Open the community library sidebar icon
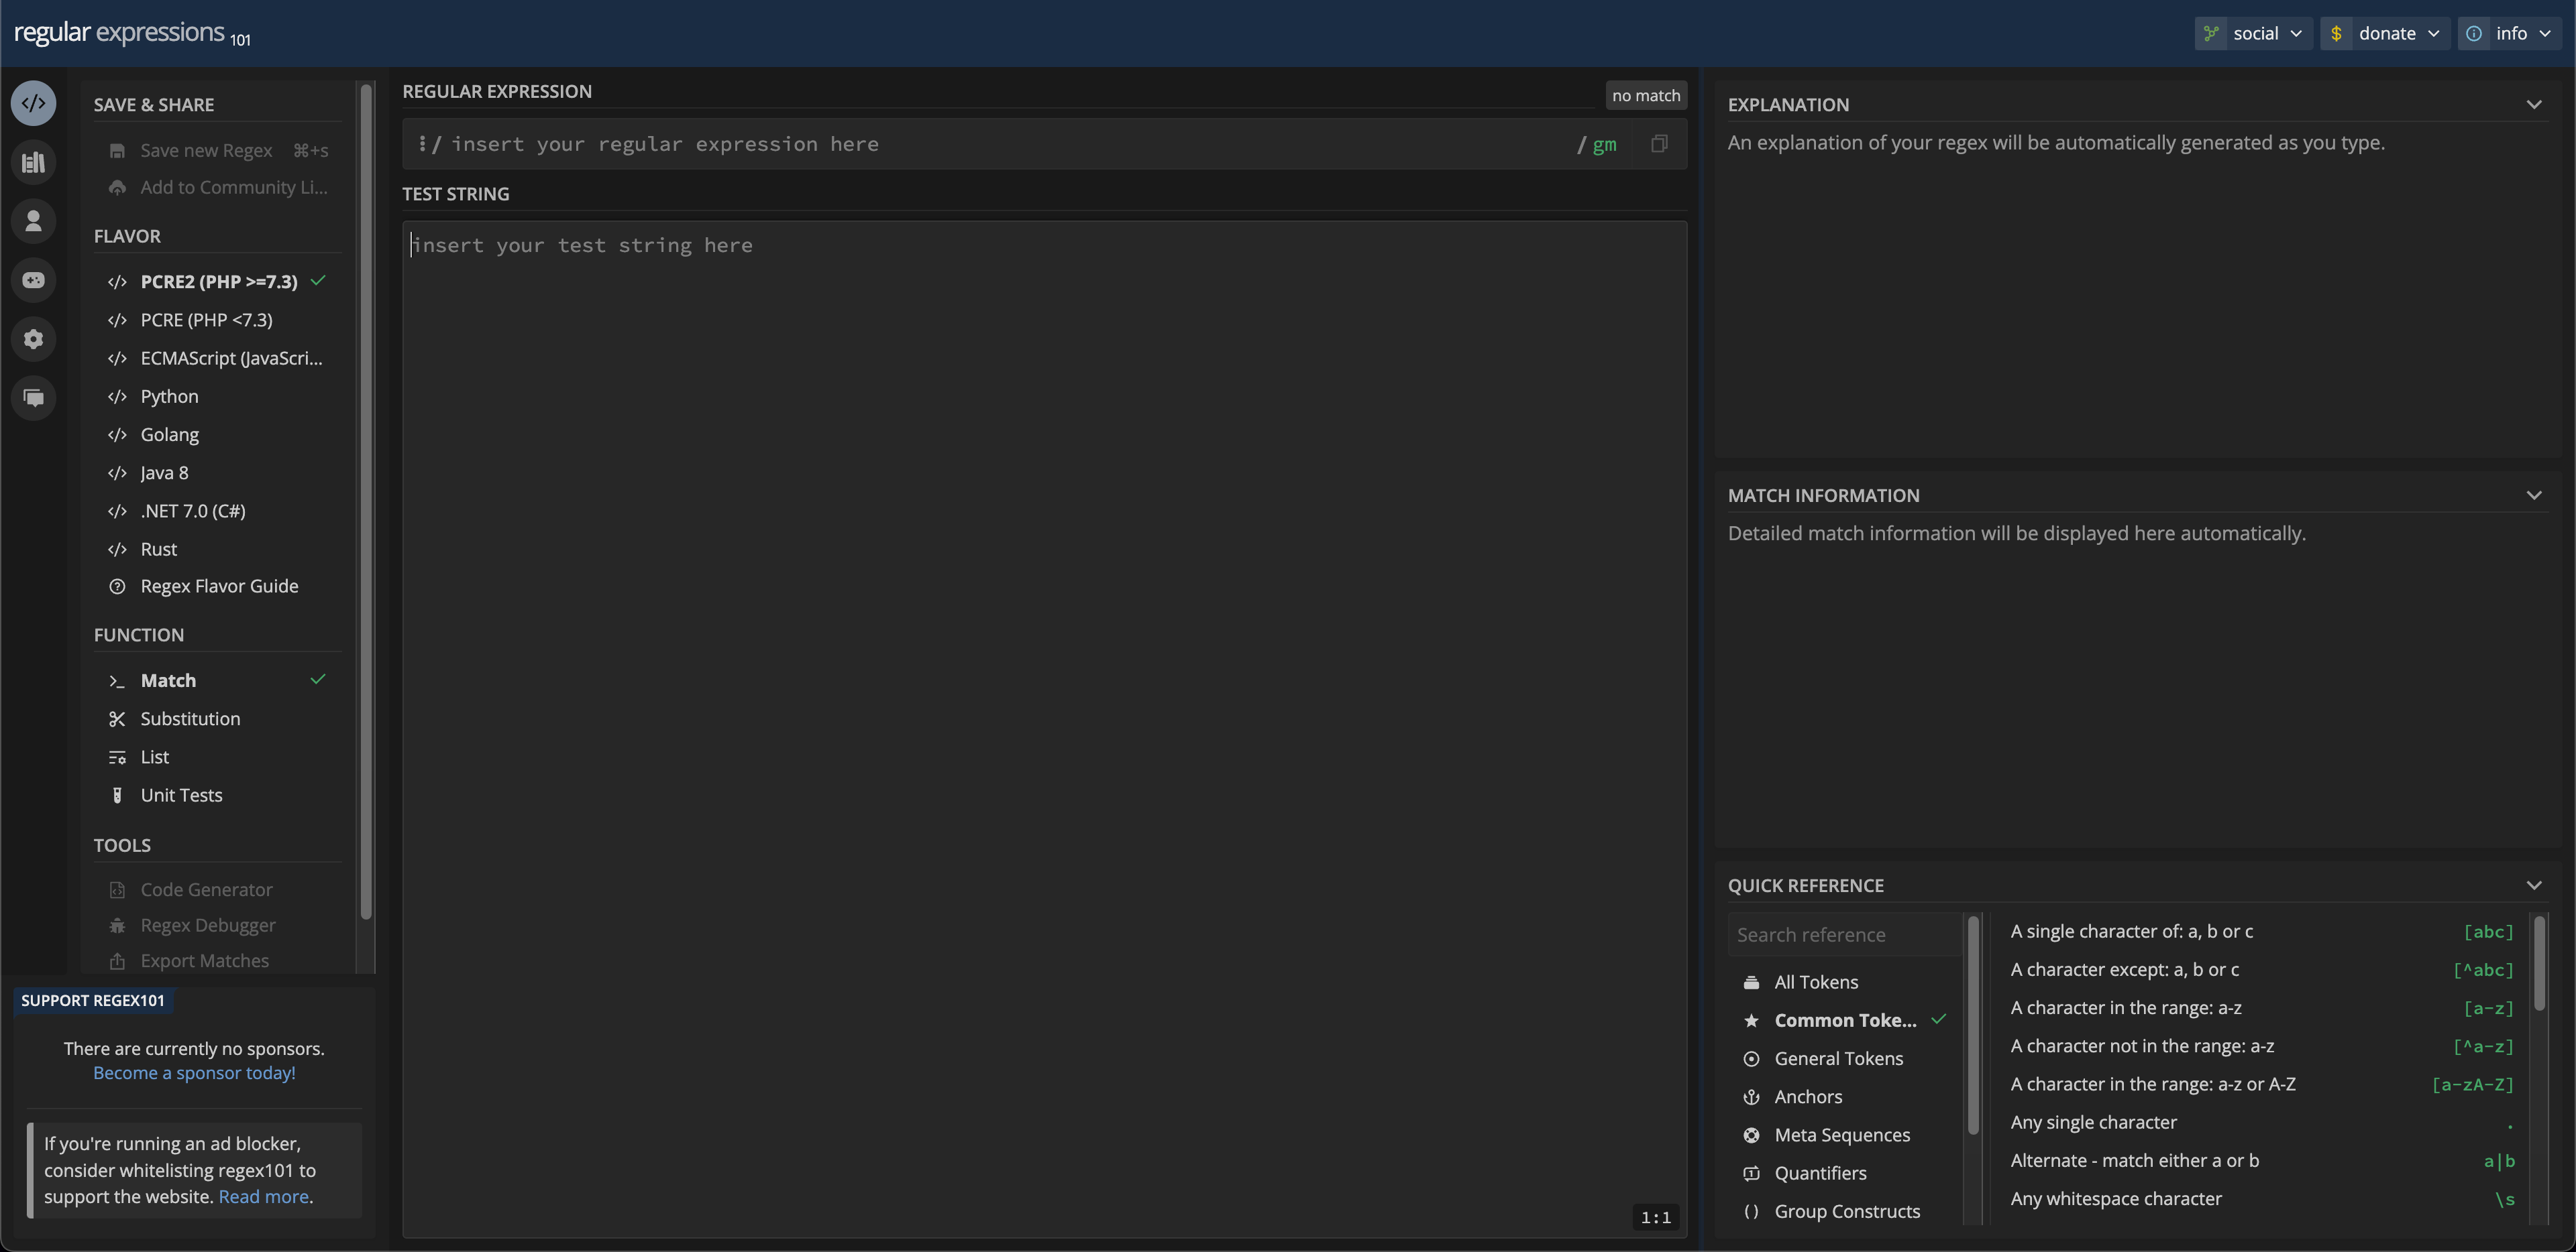The height and width of the screenshot is (1252, 2576). pyautogui.click(x=33, y=162)
